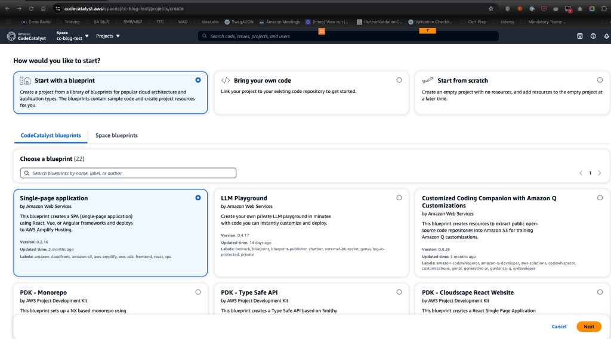Image resolution: width=611 pixels, height=339 pixels.
Task: Click the Amazon CodeCatalyst logo
Action: click(x=26, y=36)
